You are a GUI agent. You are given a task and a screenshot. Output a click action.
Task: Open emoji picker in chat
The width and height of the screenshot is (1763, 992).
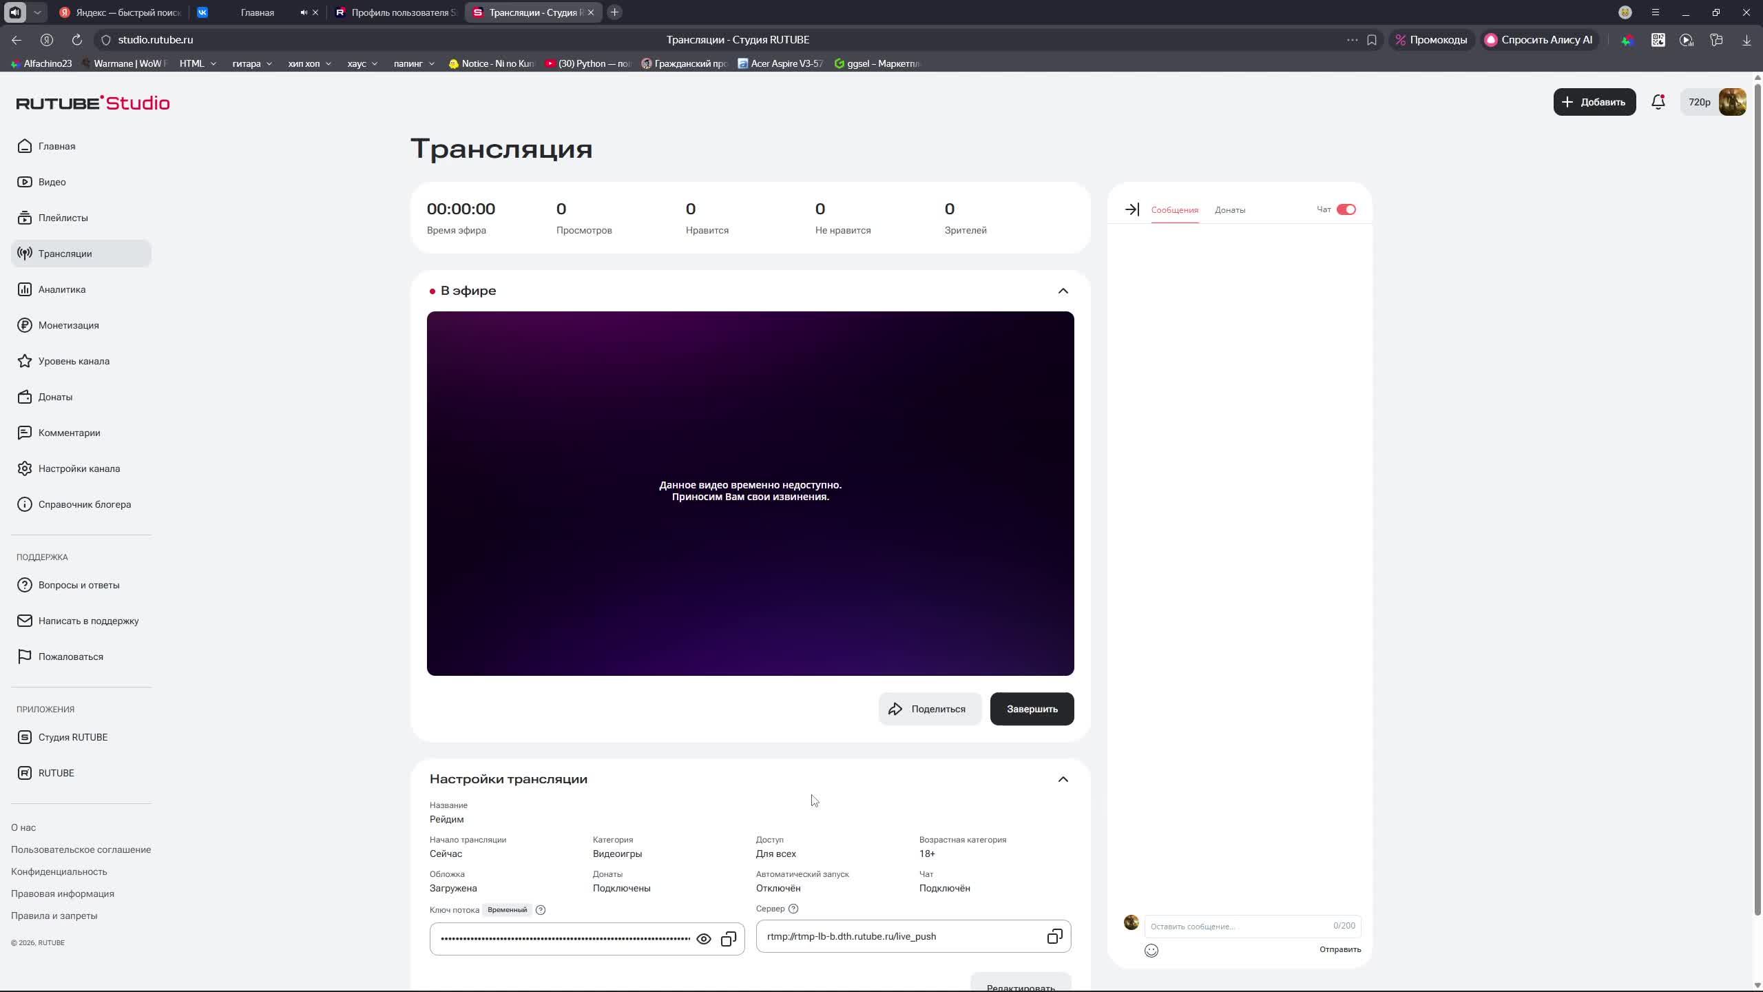tap(1151, 951)
